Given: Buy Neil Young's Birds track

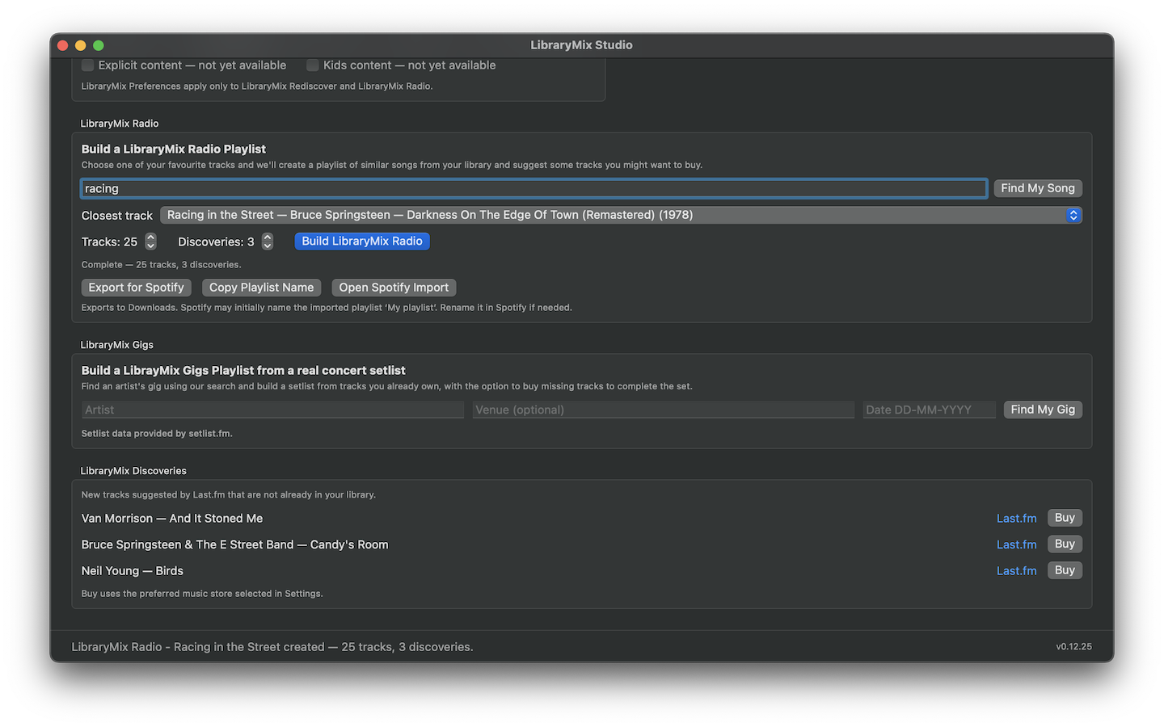Looking at the screenshot, I should coord(1065,570).
